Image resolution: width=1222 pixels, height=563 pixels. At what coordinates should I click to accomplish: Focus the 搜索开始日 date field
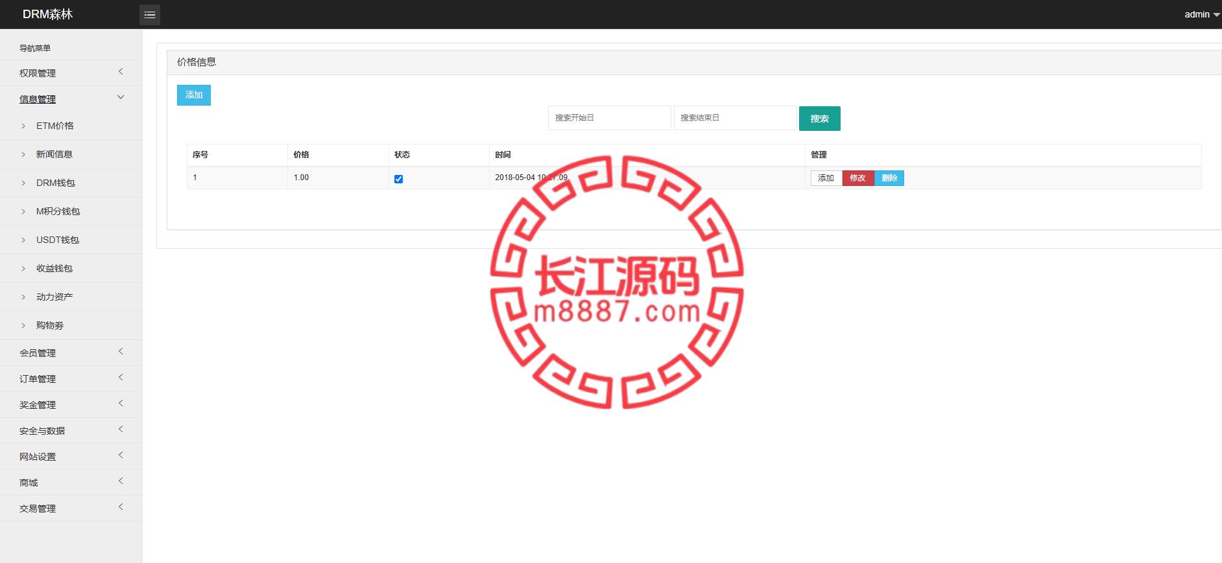click(x=609, y=118)
